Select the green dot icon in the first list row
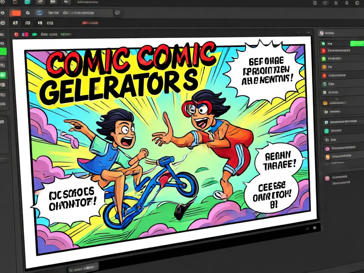The width and height of the screenshot is (364, 273). [323, 43]
